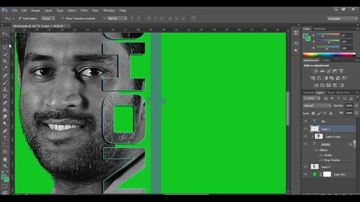
Task: Filter layers by pixel layers icon
Action: 326,98
